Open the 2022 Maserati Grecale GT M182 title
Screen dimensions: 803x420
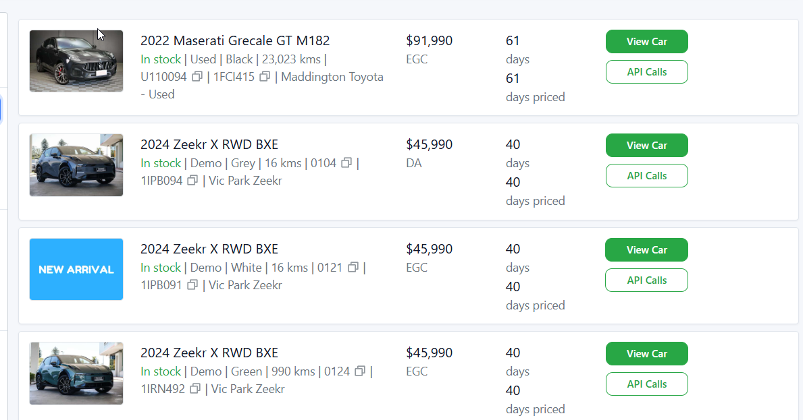(235, 41)
